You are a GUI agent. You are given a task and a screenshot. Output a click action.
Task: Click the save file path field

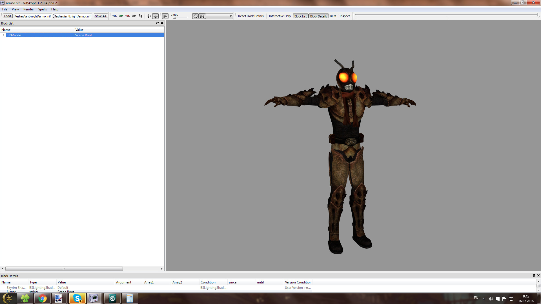pyautogui.click(x=73, y=16)
